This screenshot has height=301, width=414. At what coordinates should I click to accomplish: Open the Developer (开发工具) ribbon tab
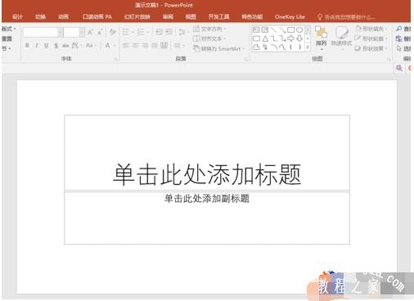tap(218, 17)
